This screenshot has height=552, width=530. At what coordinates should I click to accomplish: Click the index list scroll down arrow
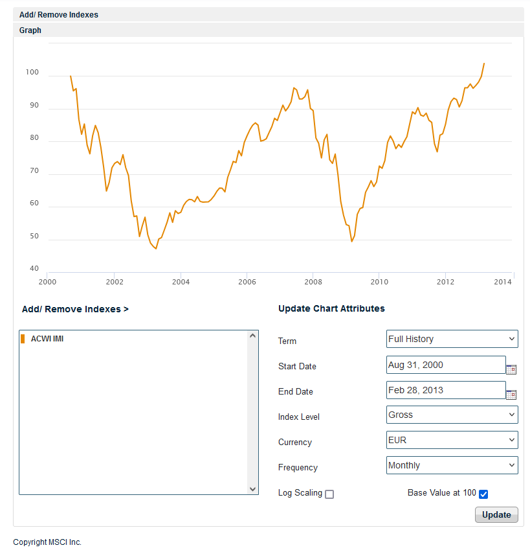(253, 489)
